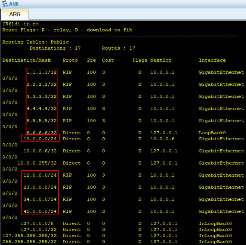Click 'Routing Tables: Public' text
The image size is (246, 245).
tap(36, 42)
